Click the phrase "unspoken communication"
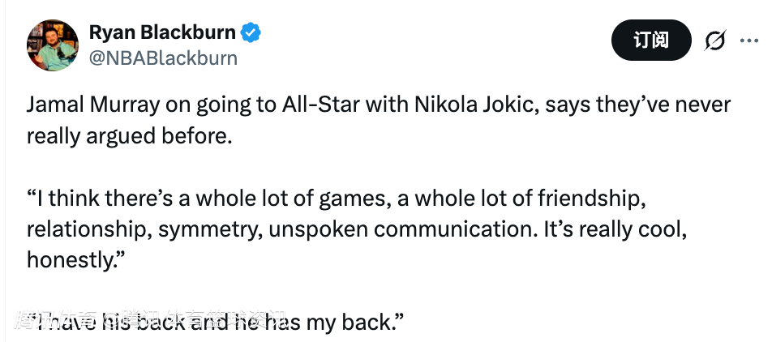772x342 pixels. pos(399,229)
